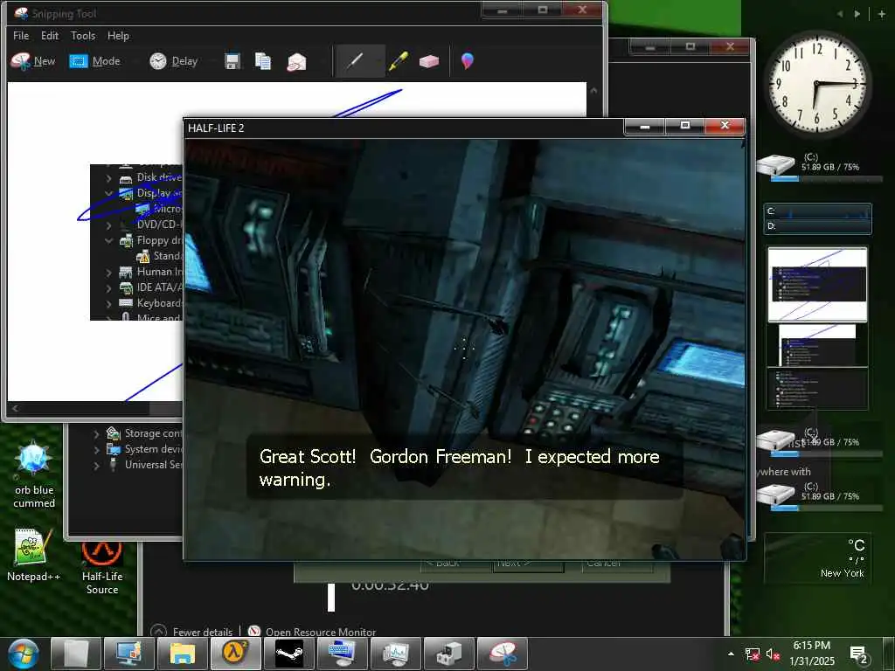Click the Half-Life 2 window title text

coord(216,128)
